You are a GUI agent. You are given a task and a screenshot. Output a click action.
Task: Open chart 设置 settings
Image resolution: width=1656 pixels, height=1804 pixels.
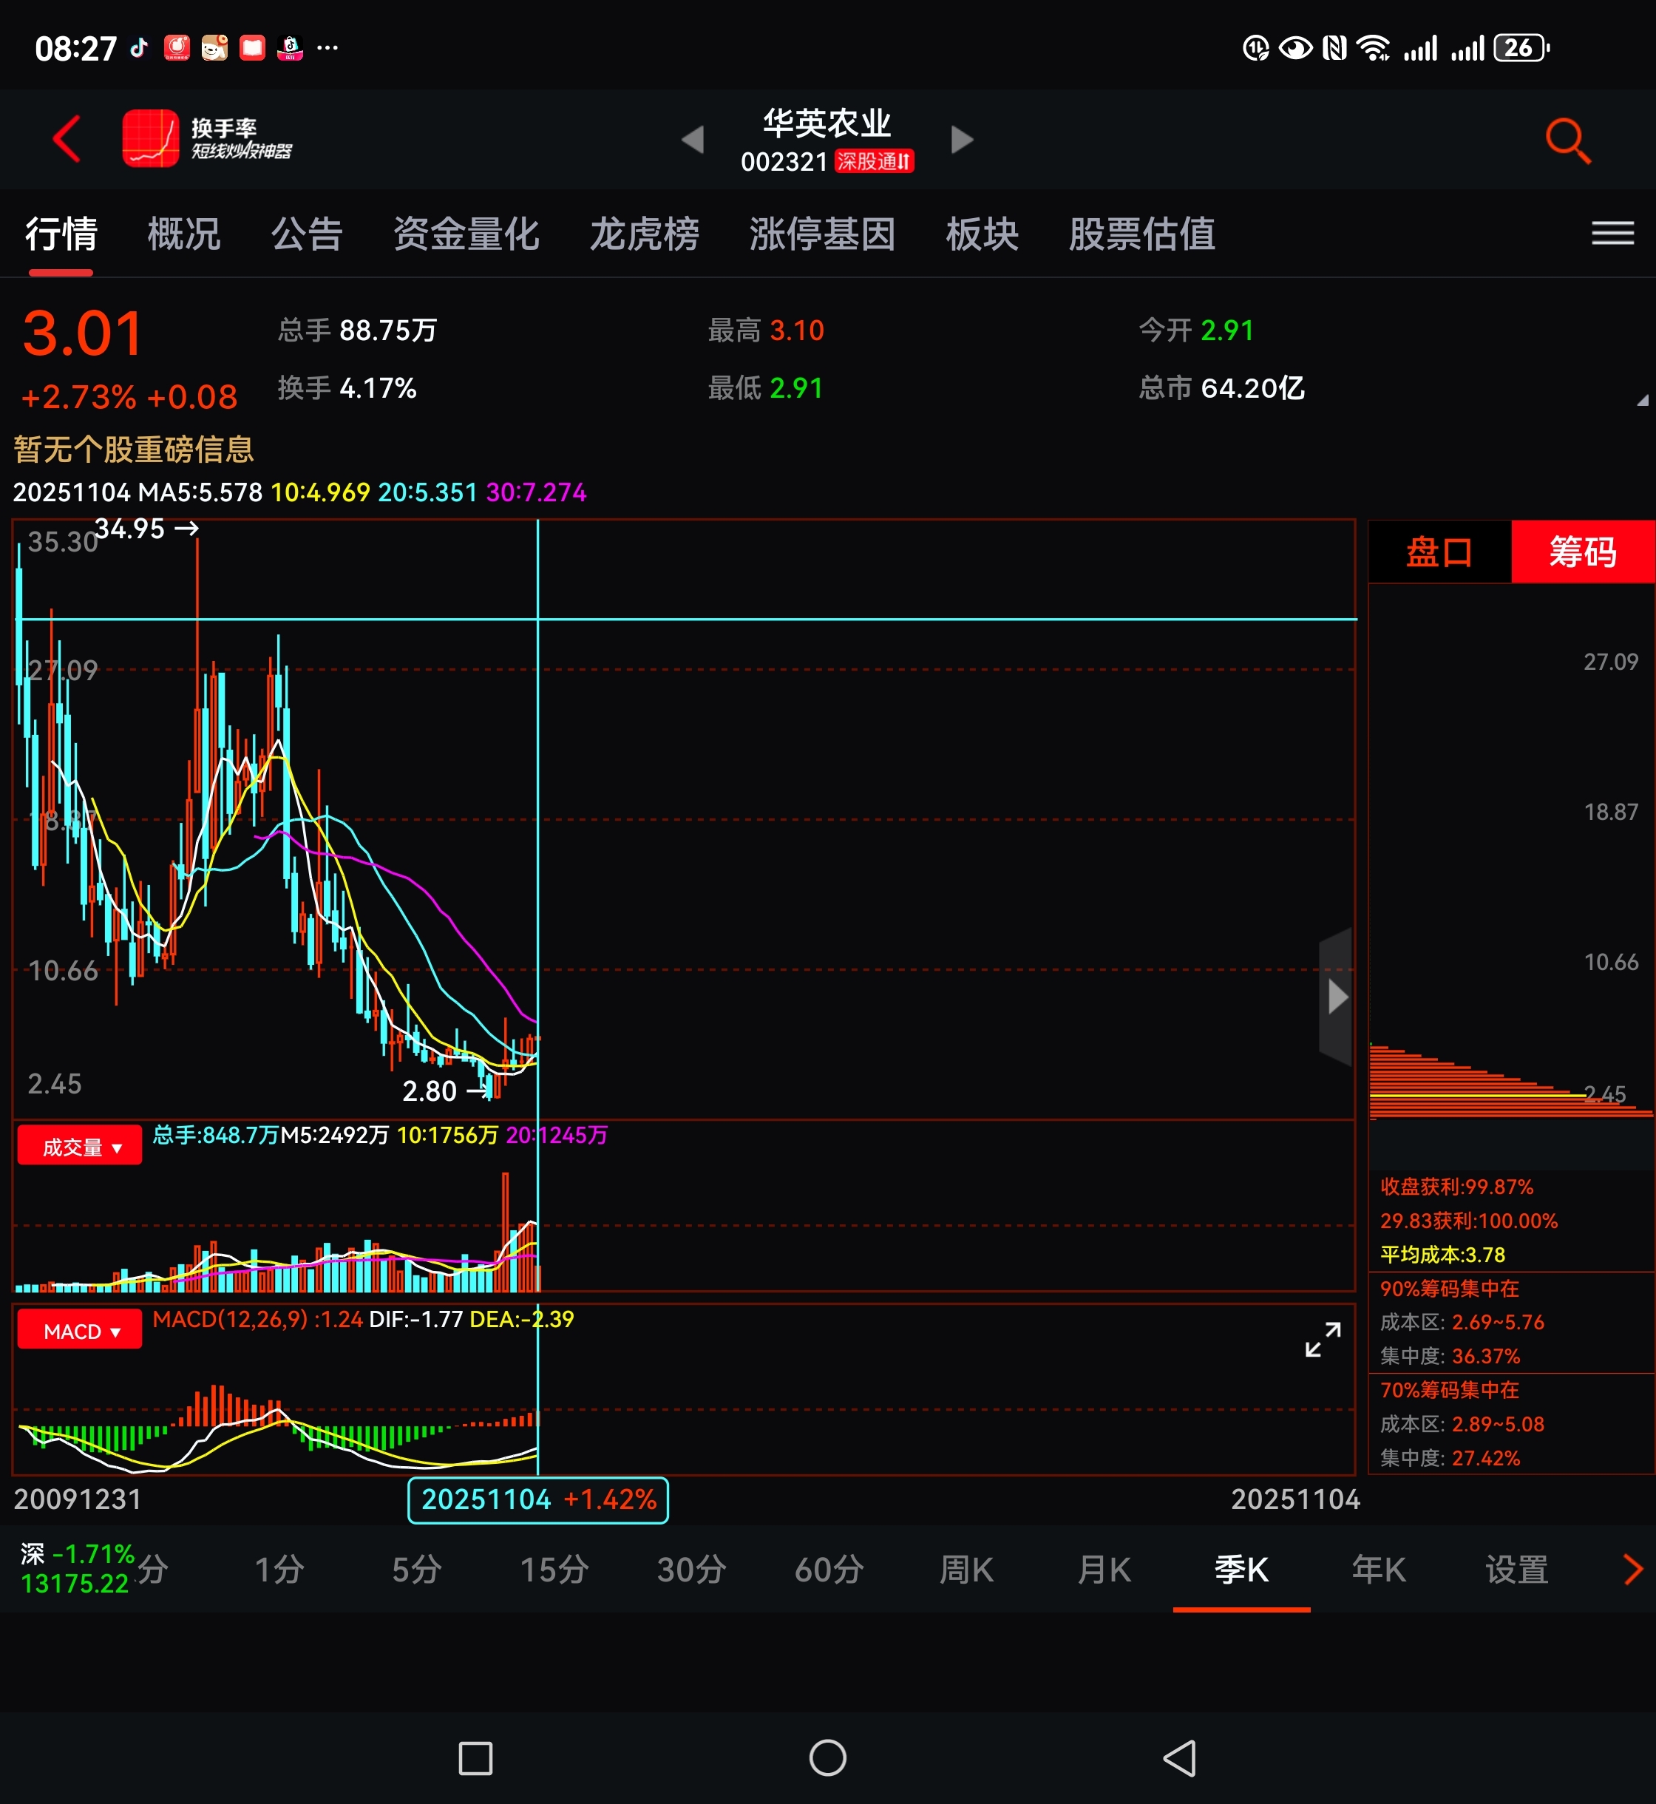(x=1516, y=1570)
